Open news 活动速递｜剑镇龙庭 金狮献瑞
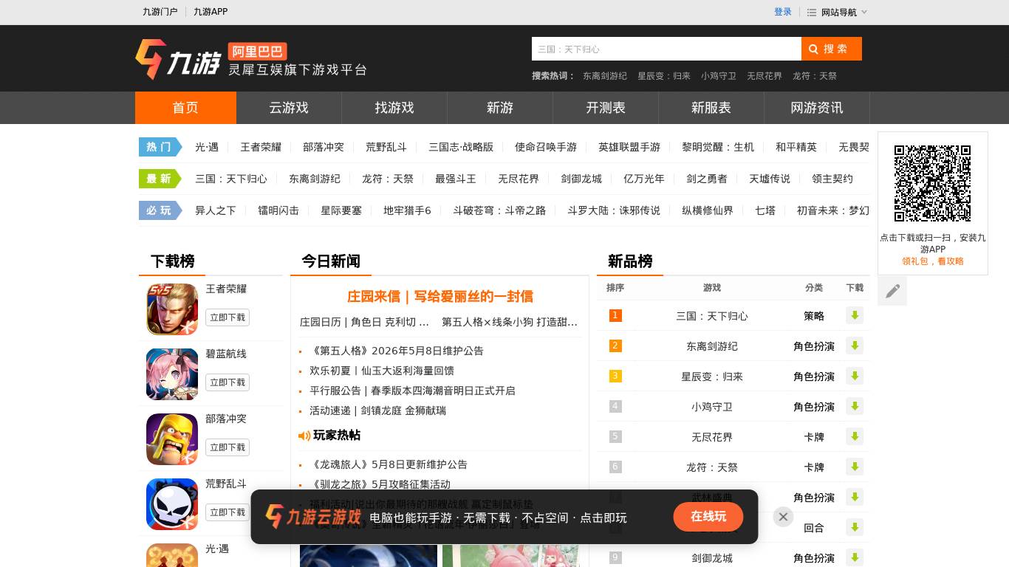Screen dimensions: 1009x567 (377, 410)
